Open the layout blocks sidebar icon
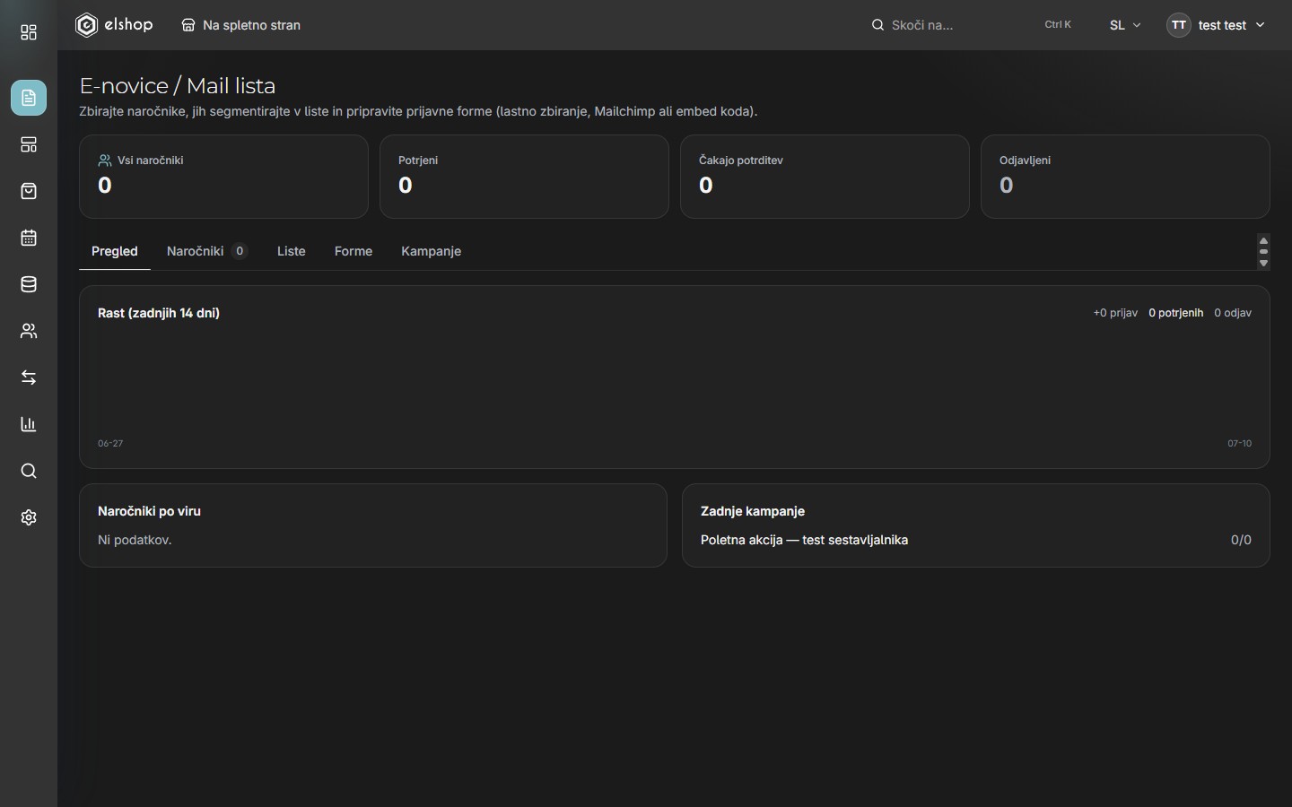The height and width of the screenshot is (807, 1292). 29,144
